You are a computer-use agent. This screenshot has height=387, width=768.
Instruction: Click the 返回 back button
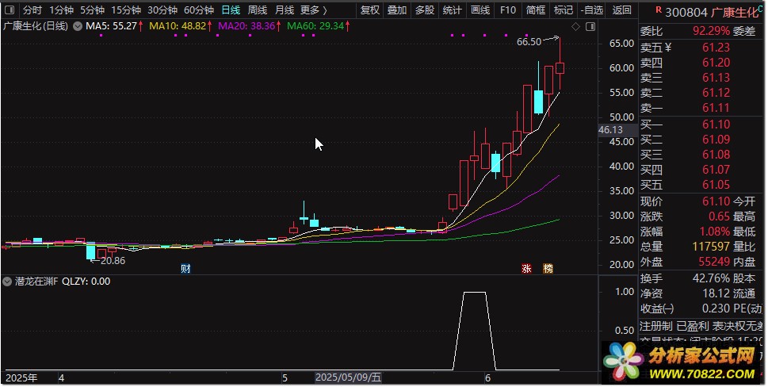click(621, 10)
